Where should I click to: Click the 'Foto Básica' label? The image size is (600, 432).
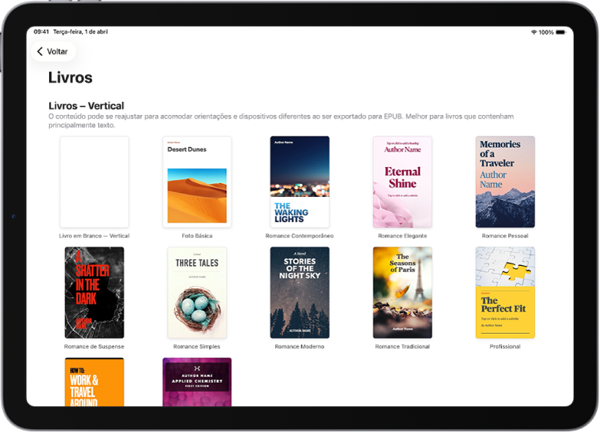coord(197,236)
